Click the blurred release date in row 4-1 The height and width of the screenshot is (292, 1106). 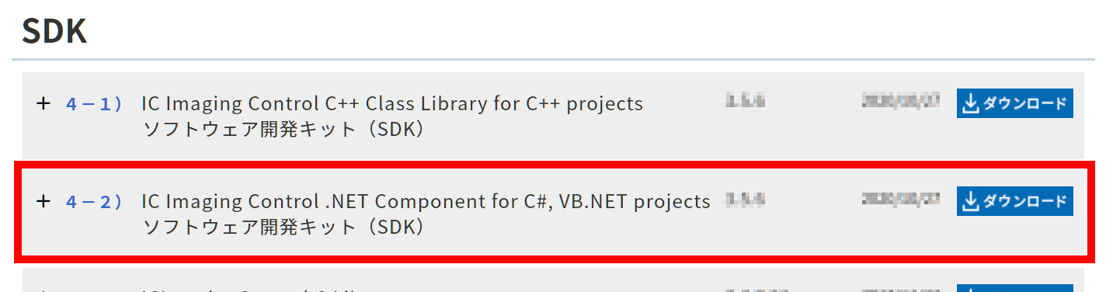[901, 100]
